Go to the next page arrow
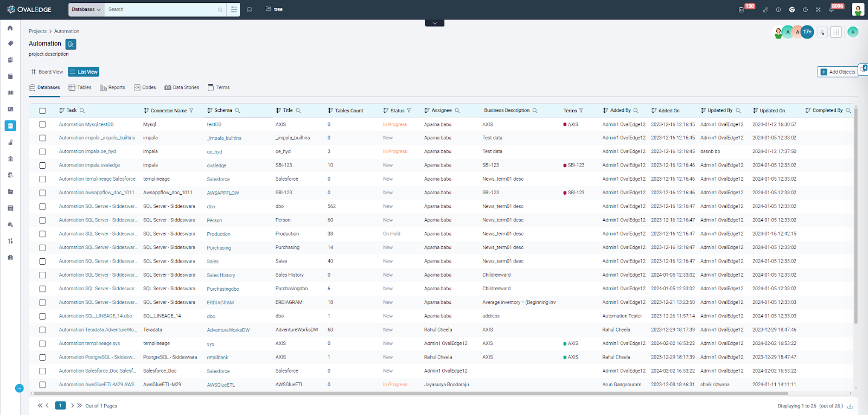Image resolution: width=868 pixels, height=415 pixels. (72, 405)
